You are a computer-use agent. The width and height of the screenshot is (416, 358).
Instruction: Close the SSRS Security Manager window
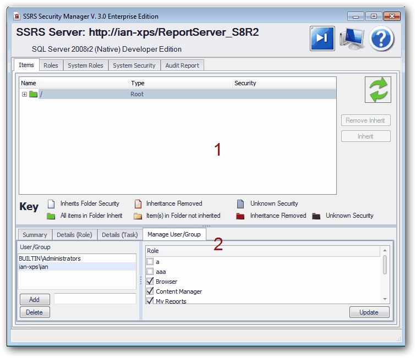tap(392, 16)
